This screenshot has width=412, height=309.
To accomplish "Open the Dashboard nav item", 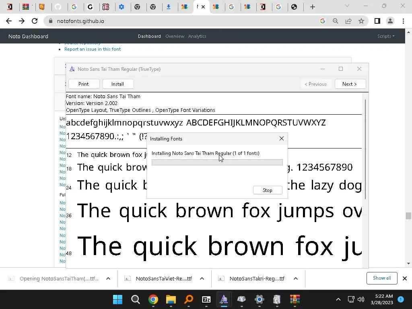I will [149, 36].
